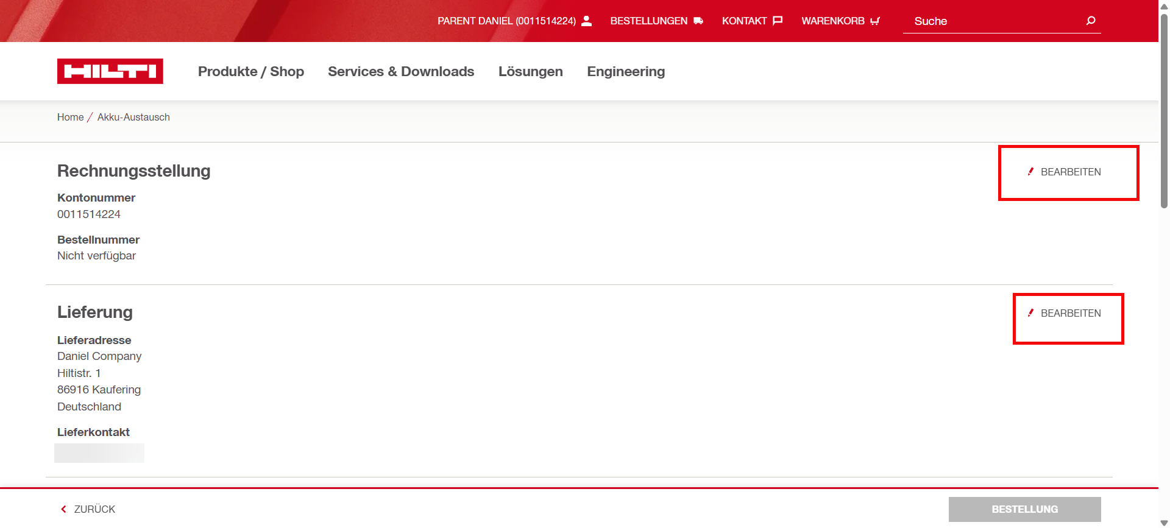
Task: Click scrollbar down arrow
Action: [x=1164, y=523]
